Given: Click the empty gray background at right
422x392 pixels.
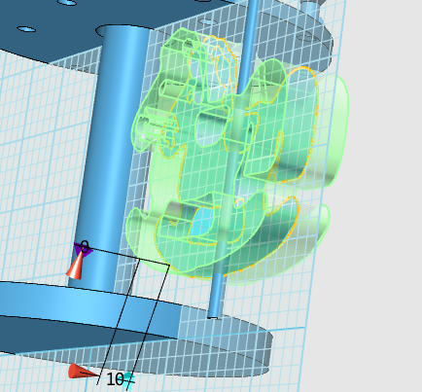Looking at the screenshot, I should click(x=382, y=195).
